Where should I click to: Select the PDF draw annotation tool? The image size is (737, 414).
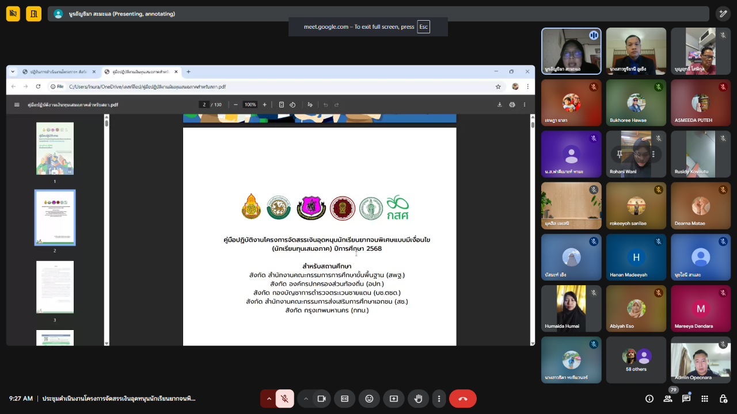[x=310, y=105]
